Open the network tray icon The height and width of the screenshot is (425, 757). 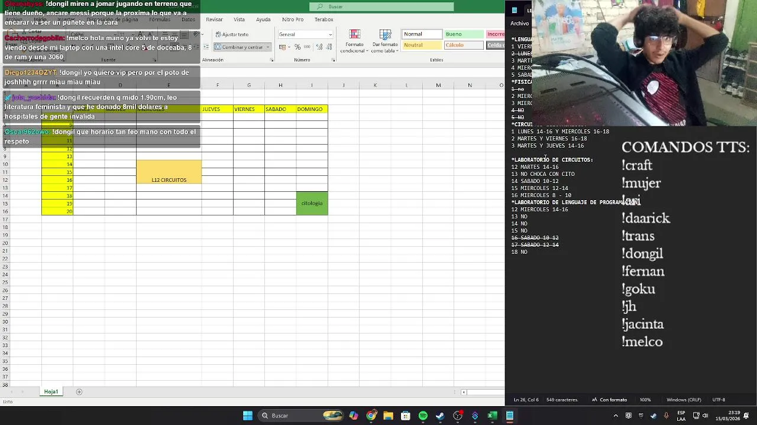click(x=696, y=416)
